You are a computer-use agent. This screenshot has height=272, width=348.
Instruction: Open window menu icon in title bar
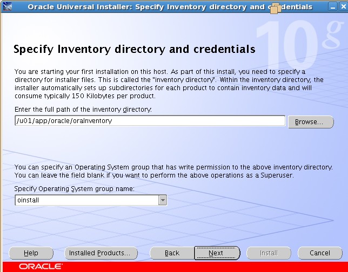(8, 6)
